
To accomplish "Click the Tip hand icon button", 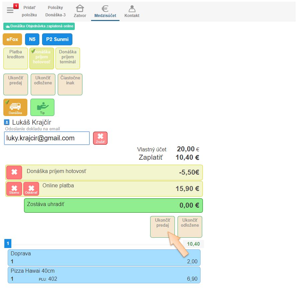I will click(x=42, y=107).
